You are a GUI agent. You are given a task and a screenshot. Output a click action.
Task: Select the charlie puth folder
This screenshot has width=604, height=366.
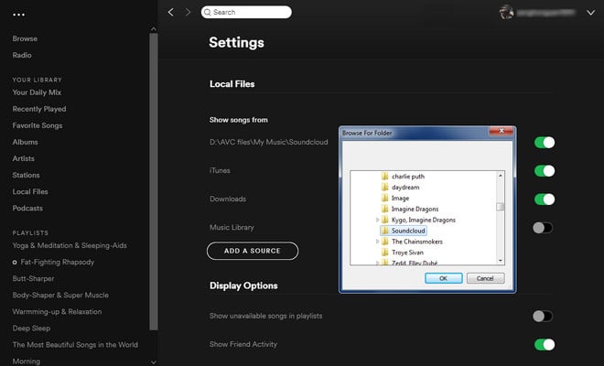[408, 177]
